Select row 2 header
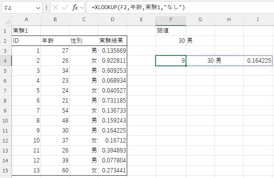The width and height of the screenshot is (274, 178). [x=5, y=41]
